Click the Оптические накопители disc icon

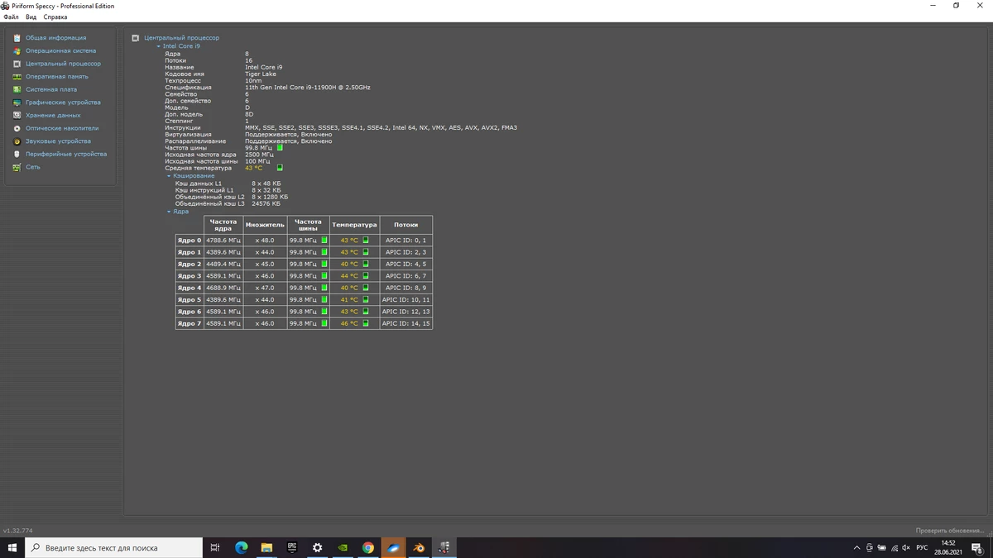pos(17,128)
